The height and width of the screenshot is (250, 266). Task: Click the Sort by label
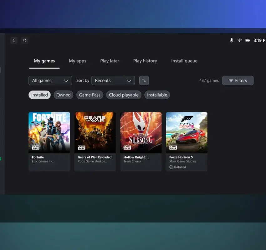[x=83, y=80]
